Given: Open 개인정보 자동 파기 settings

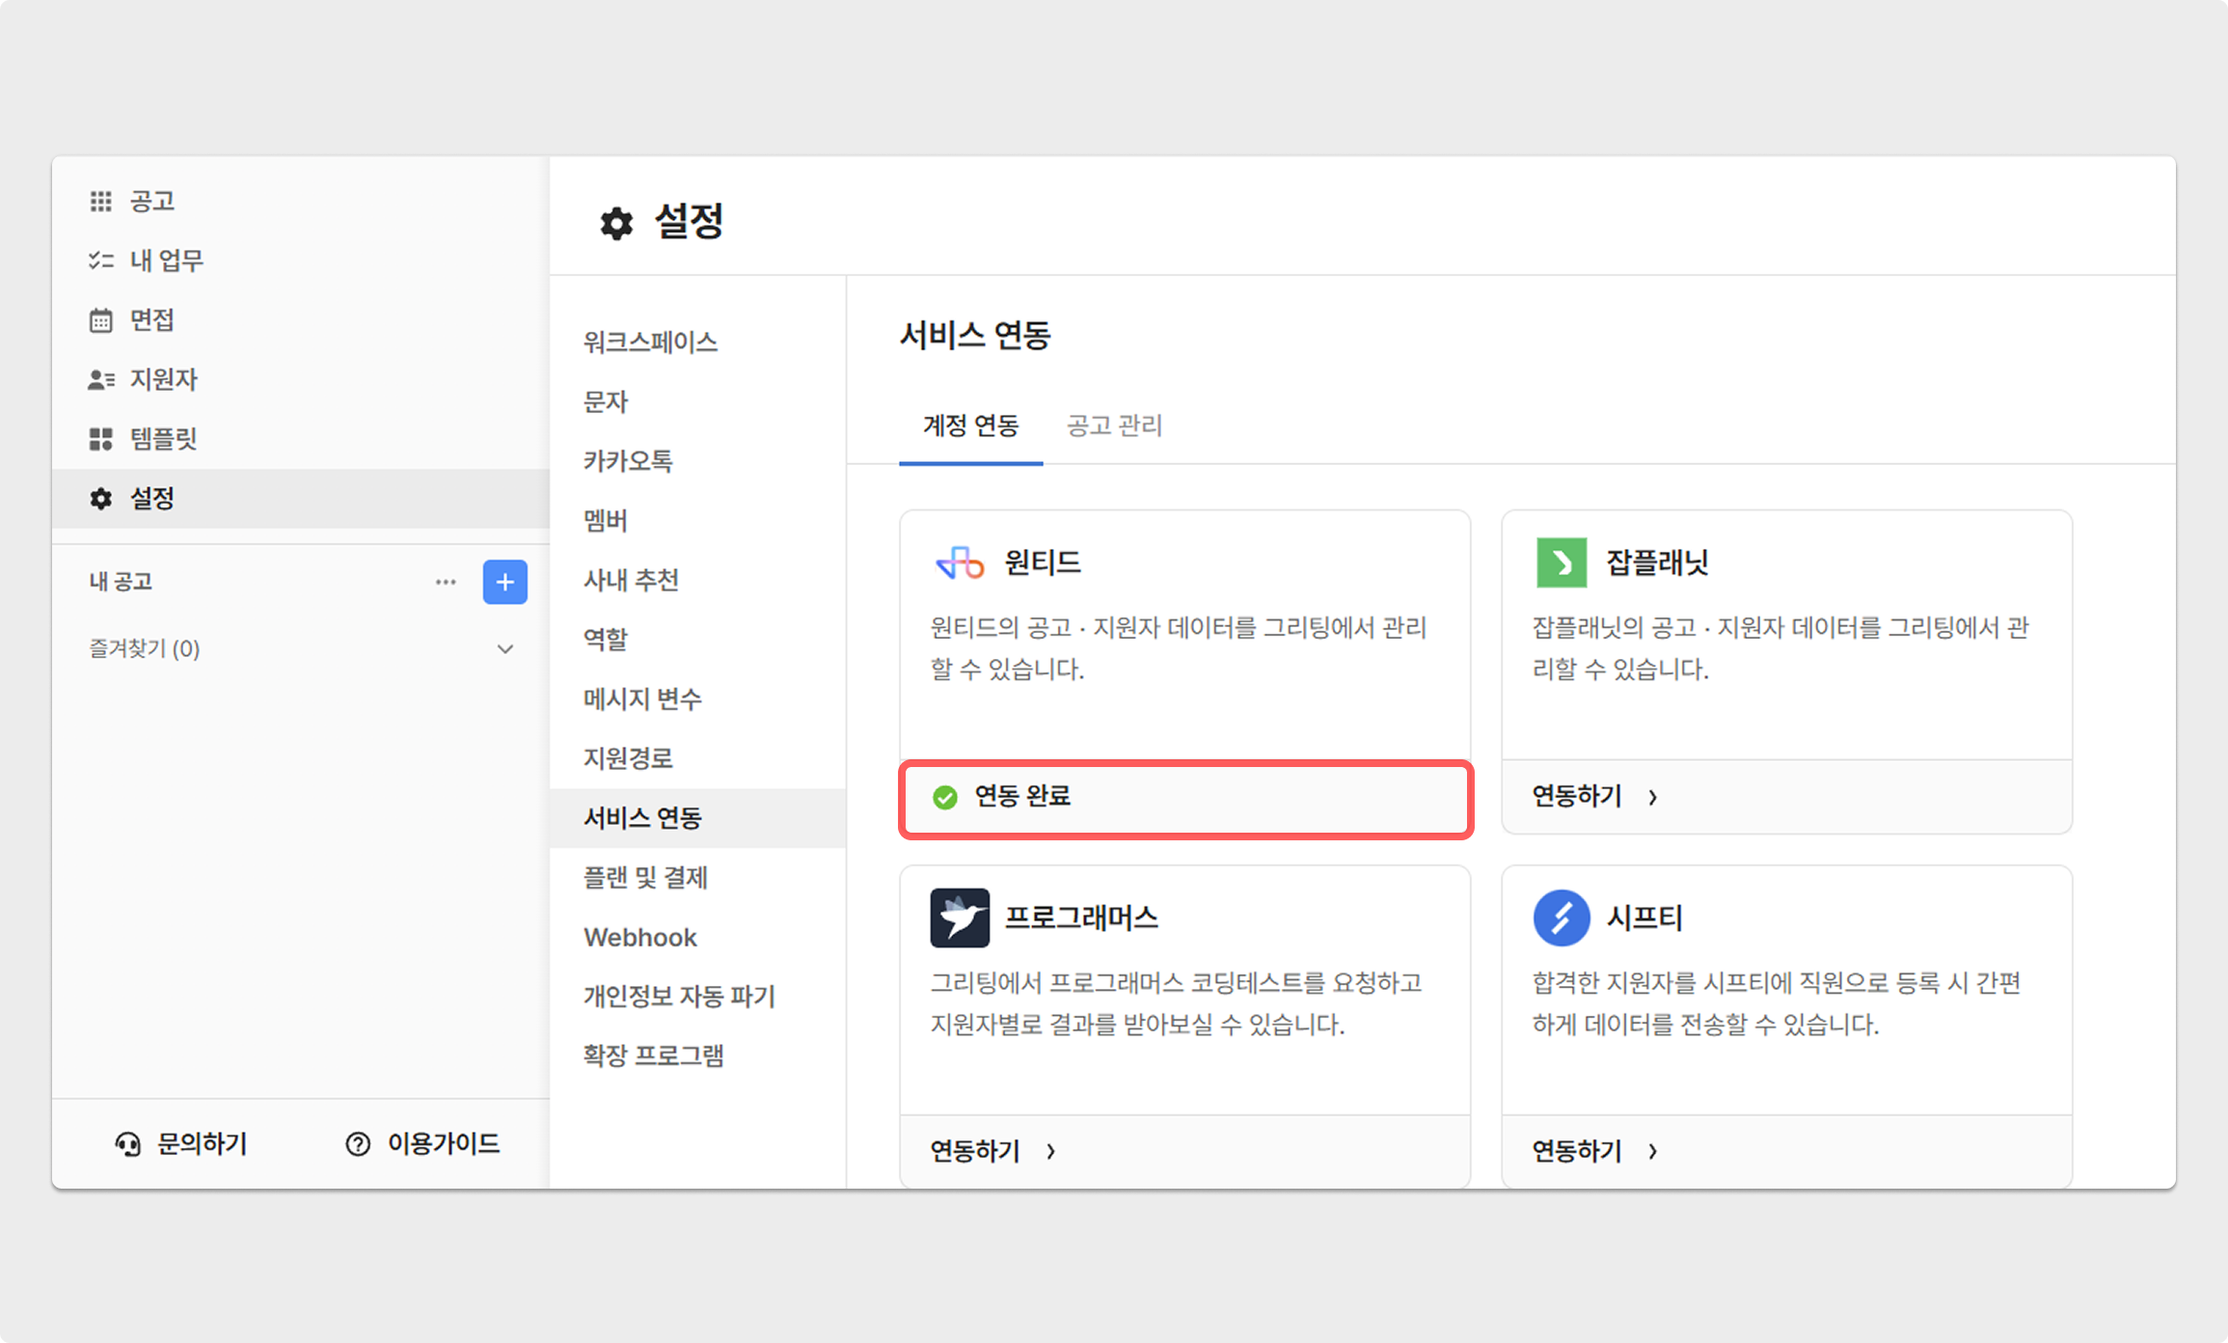Looking at the screenshot, I should tap(679, 997).
